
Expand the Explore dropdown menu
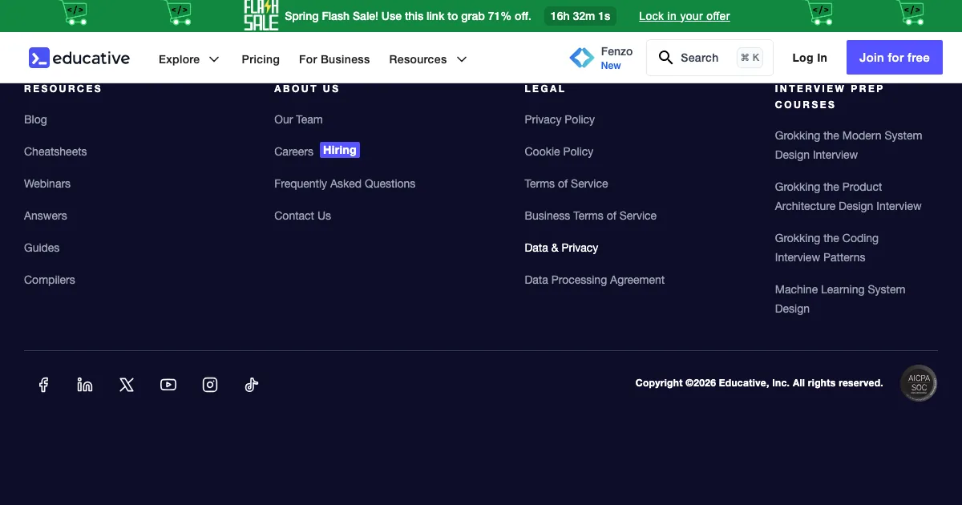coord(188,59)
